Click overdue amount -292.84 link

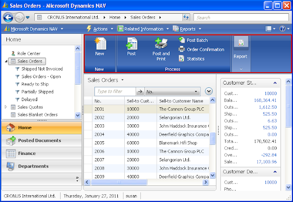coord(269,155)
